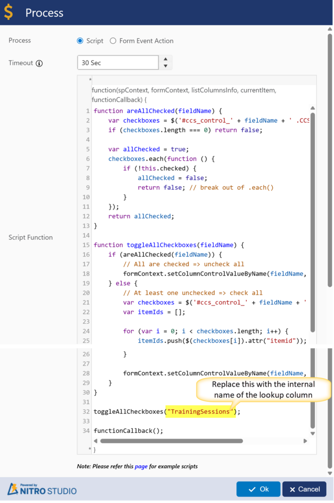
Task: Click the Timeout info icon
Action: pyautogui.click(x=39, y=63)
